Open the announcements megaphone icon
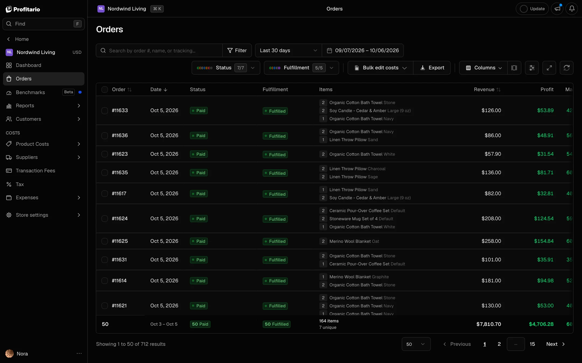 tap(557, 9)
